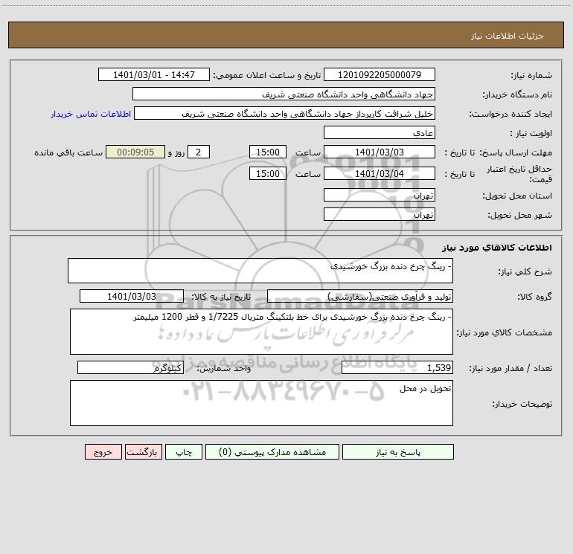Select the شماره نیاز field 1201092205000079
Screen dimensions: 573x554
pos(380,74)
